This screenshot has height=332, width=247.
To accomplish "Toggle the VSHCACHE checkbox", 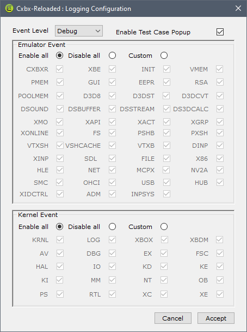I will pyautogui.click(x=112, y=146).
